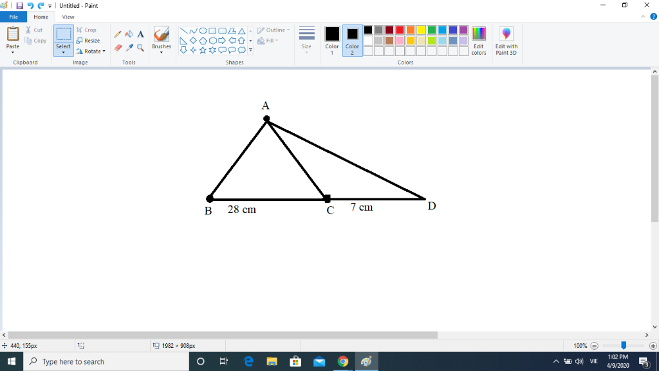659x371 pixels.
Task: Click Edit with Paint 3D
Action: pos(506,41)
